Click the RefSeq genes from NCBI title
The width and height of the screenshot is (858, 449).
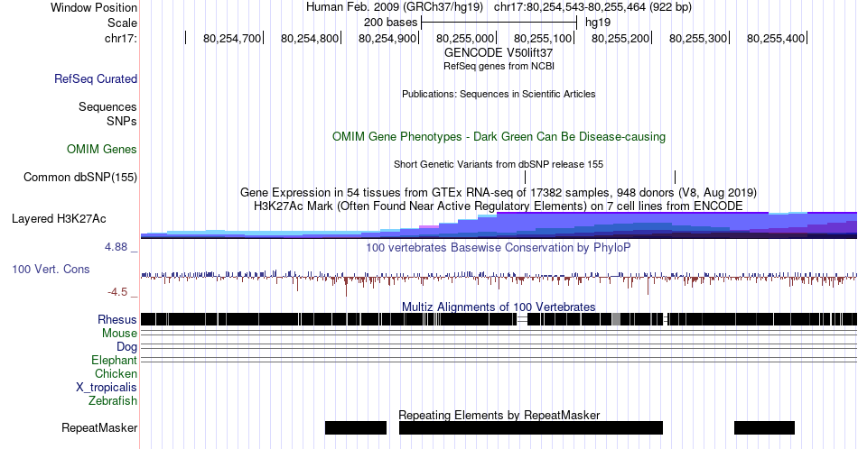coord(499,66)
